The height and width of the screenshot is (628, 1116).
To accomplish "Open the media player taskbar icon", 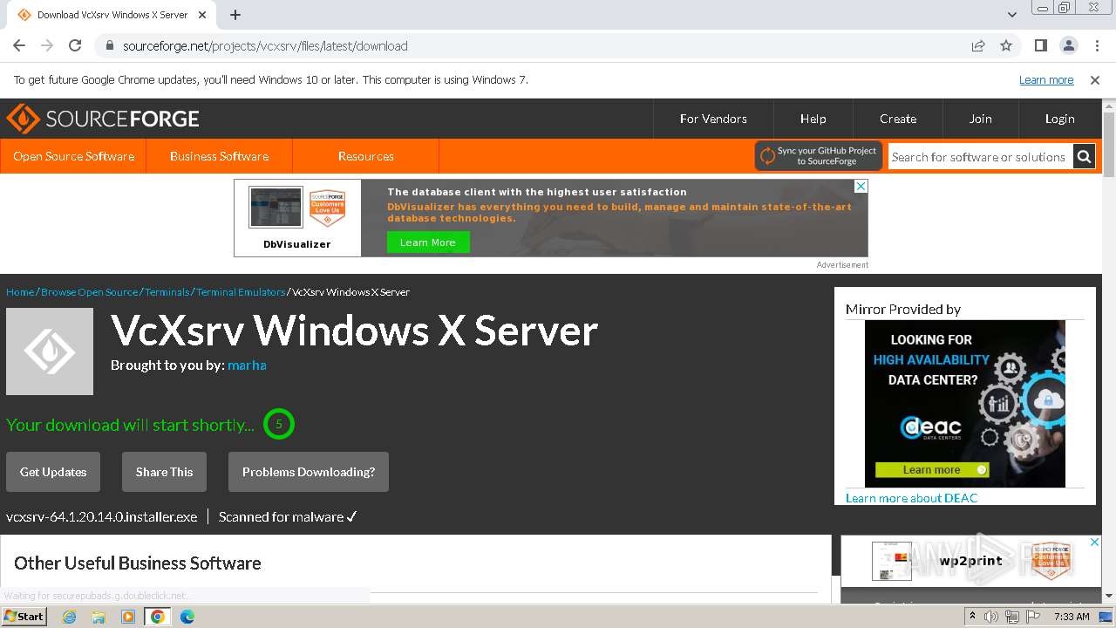I will point(128,617).
